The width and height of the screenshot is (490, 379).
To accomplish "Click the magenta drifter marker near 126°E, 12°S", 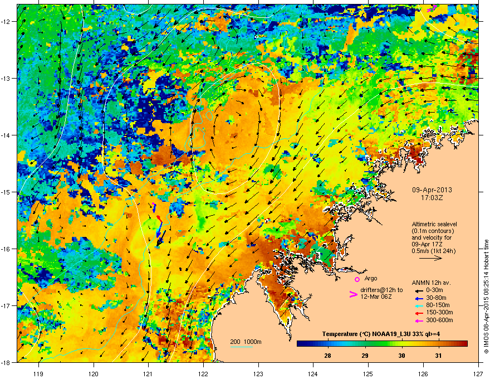I will 432,8.
